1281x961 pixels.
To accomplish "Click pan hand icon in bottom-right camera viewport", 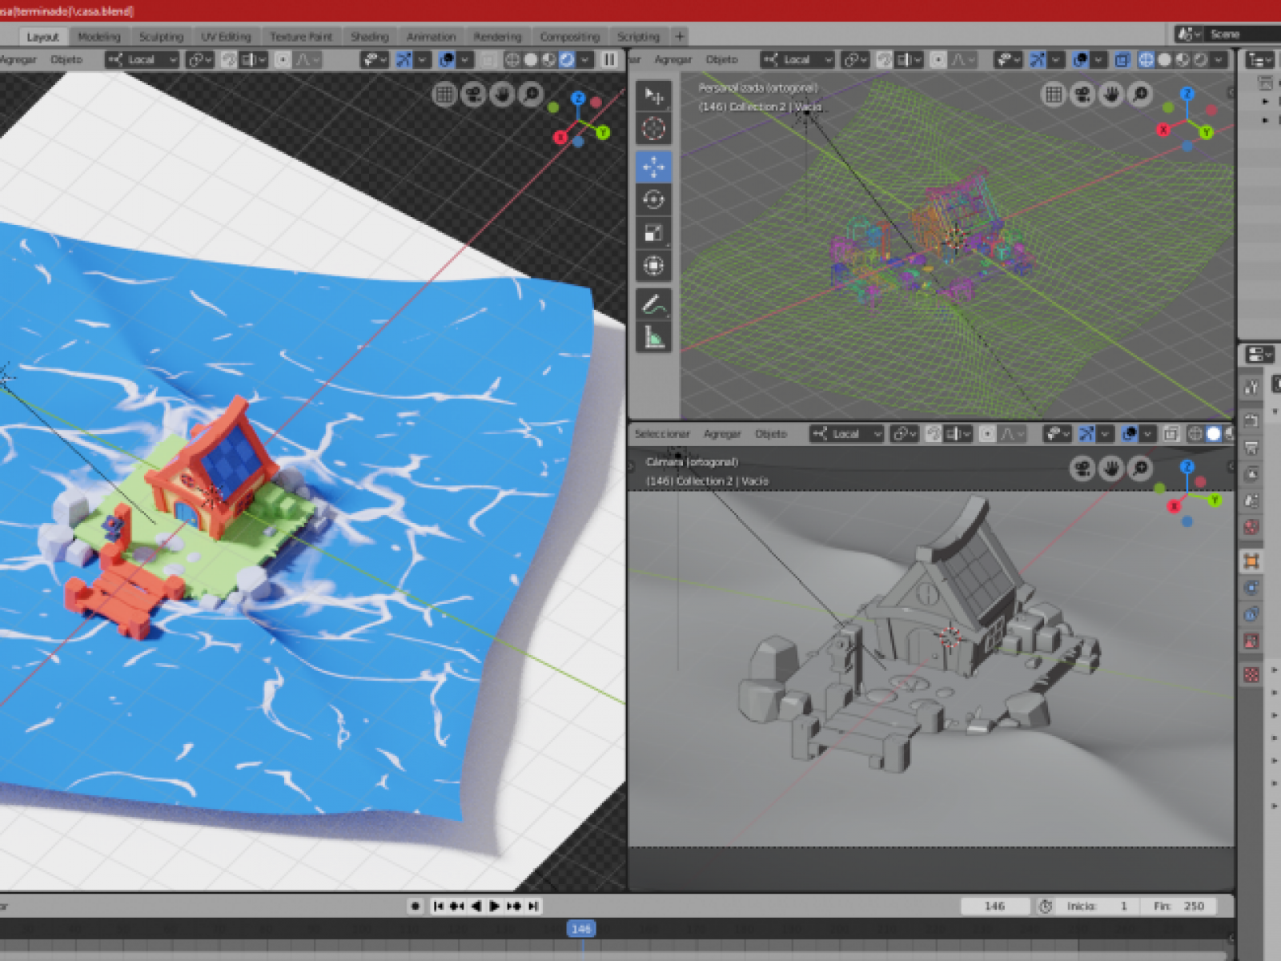I will tap(1110, 468).
